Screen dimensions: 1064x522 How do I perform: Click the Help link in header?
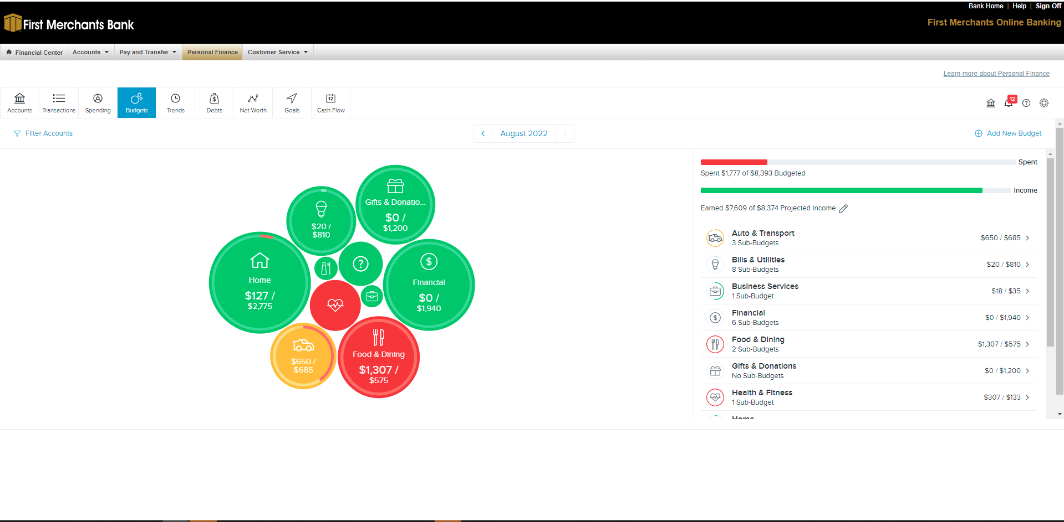point(1019,6)
